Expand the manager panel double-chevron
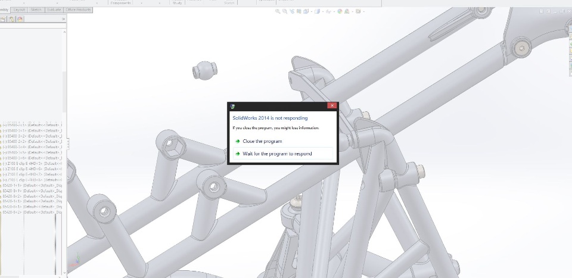Image resolution: width=572 pixels, height=278 pixels. coord(64,19)
